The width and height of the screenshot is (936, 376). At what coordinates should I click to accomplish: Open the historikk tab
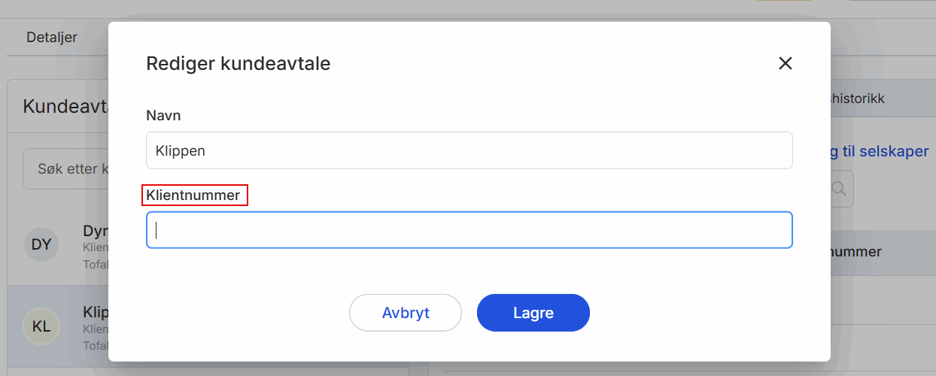coord(858,99)
